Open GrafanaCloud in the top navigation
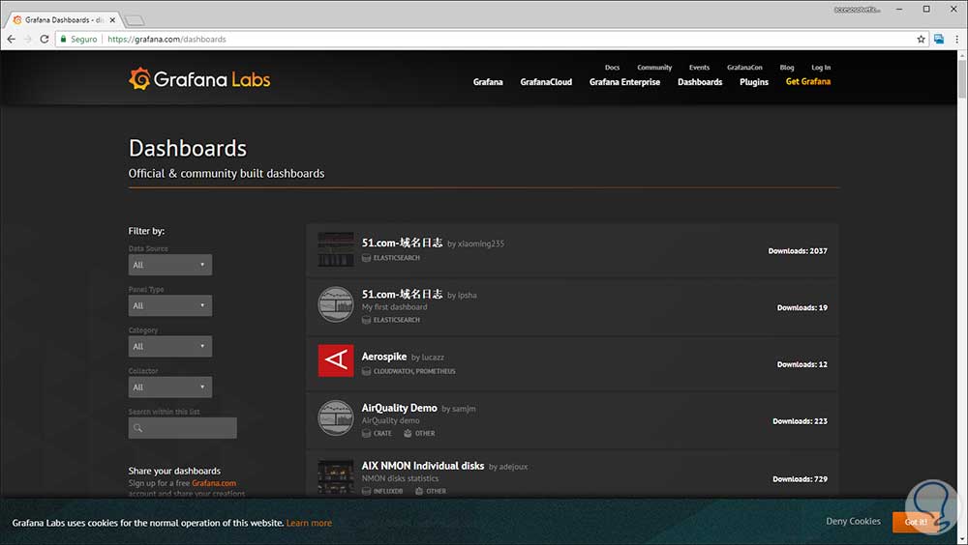The width and height of the screenshot is (968, 545). tap(546, 82)
